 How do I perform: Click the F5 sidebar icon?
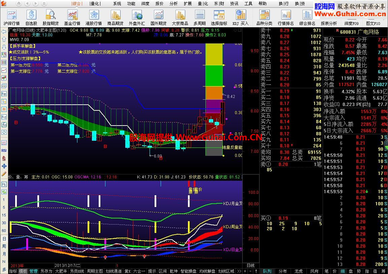pyautogui.click(x=4, y=184)
